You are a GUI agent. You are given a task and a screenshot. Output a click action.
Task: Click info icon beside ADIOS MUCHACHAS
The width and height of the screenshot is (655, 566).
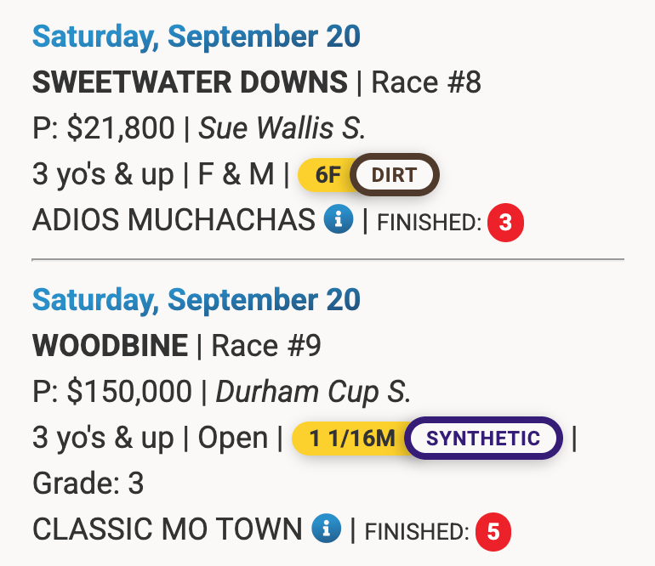(x=339, y=221)
